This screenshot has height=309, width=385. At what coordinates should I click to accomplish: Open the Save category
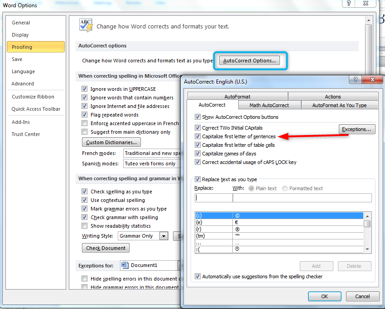17,59
